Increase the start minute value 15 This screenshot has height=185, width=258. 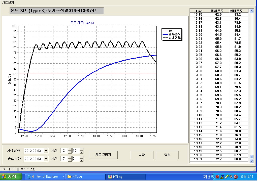(x=81, y=149)
